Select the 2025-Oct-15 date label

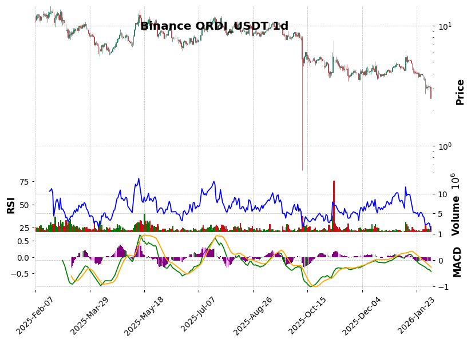tap(307, 315)
